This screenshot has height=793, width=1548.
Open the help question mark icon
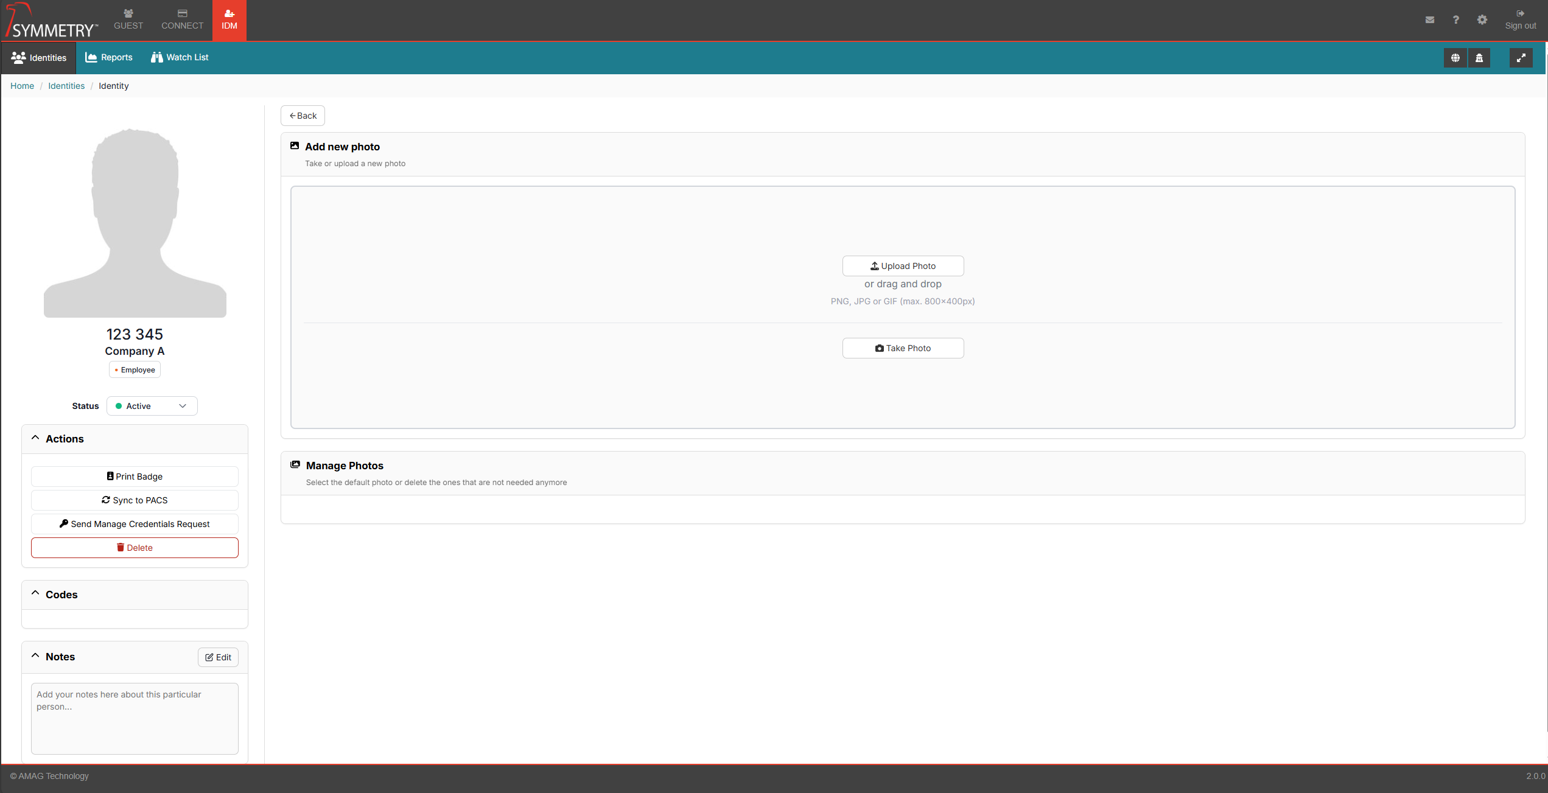coord(1455,20)
